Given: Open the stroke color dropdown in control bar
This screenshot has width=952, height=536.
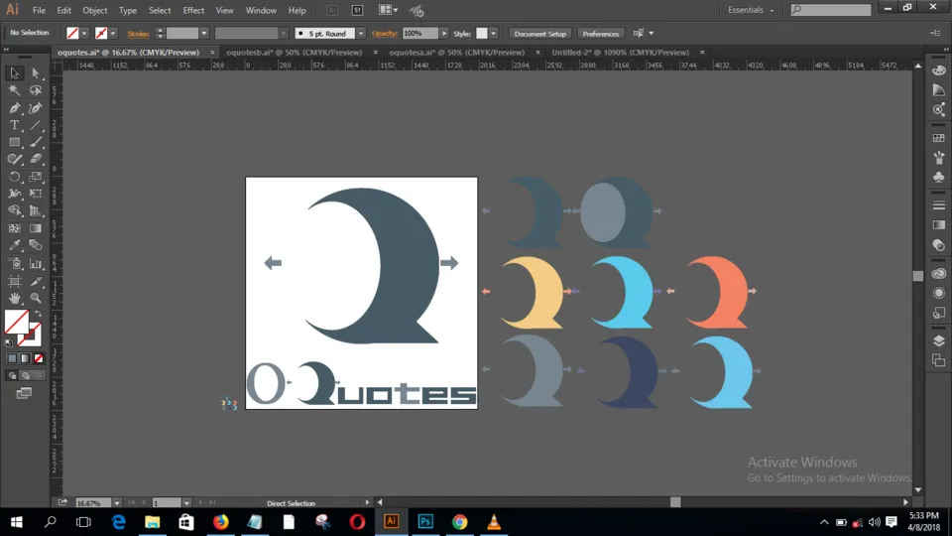Looking at the screenshot, I should (113, 34).
